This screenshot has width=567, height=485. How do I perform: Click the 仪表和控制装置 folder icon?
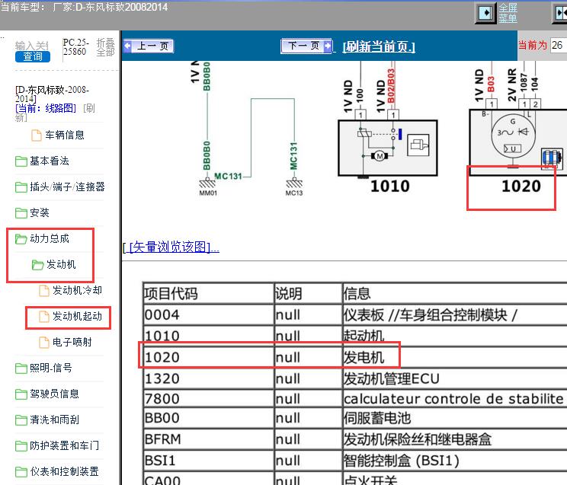coord(21,471)
